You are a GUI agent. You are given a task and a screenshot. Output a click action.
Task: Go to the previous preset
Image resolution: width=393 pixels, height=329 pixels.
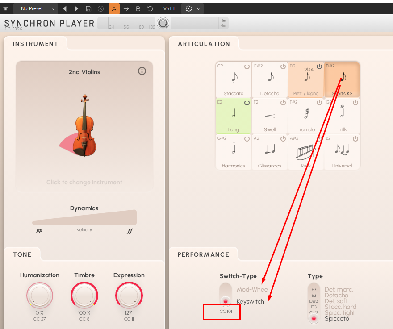pyautogui.click(x=65, y=9)
